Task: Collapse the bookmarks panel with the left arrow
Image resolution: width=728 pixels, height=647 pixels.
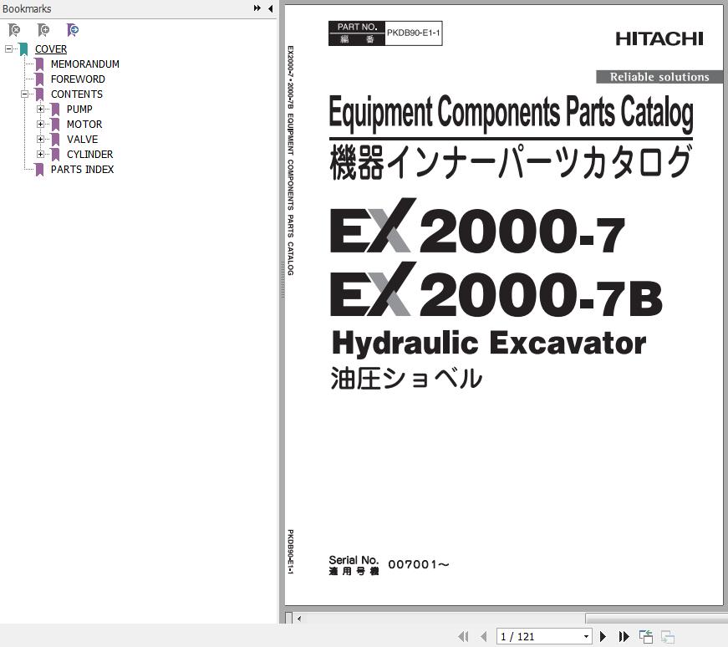Action: pyautogui.click(x=270, y=8)
